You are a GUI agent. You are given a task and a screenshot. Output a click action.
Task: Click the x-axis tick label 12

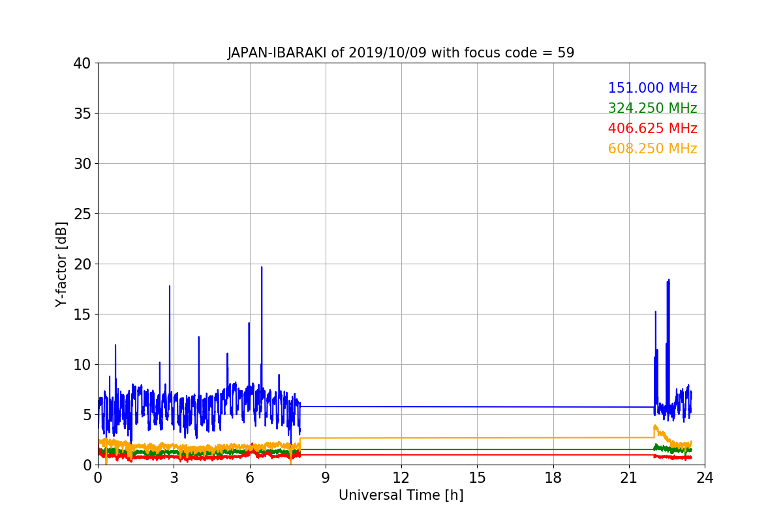coord(401,478)
